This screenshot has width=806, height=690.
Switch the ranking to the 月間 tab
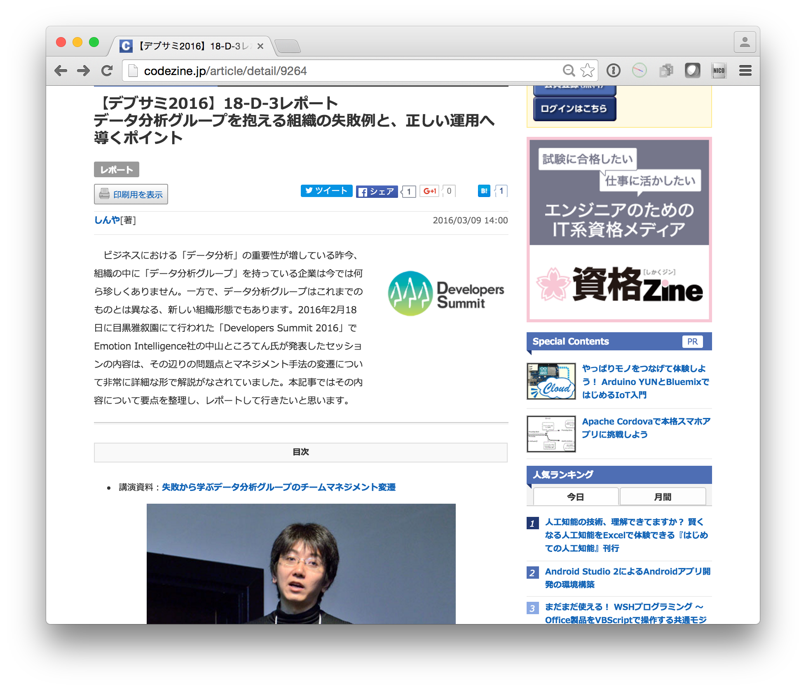(662, 496)
